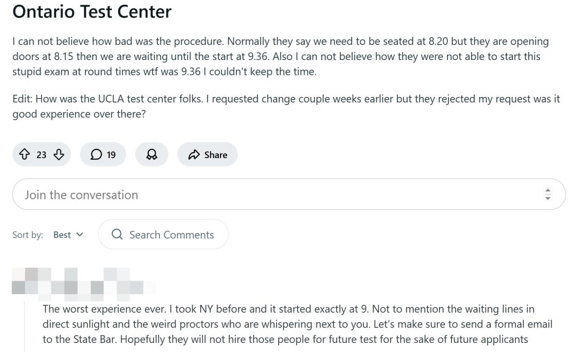Select the "Best" sort option label
Image resolution: width=578 pixels, height=352 pixels.
pyautogui.click(x=62, y=235)
